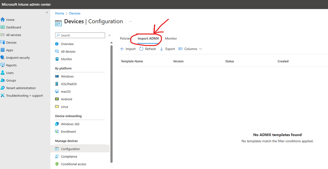Image resolution: width=328 pixels, height=169 pixels.
Task: Collapse the main left navigation pane
Action: point(47,12)
